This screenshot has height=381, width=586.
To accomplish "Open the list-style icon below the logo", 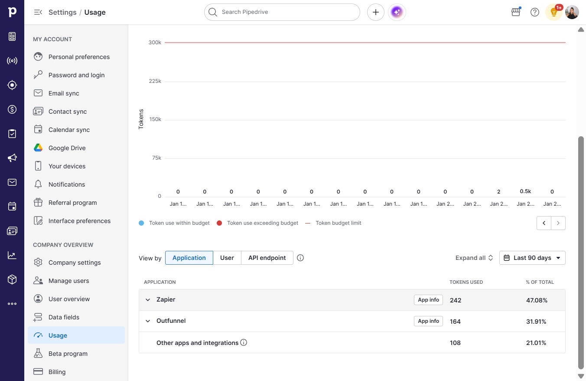I will [12, 36].
